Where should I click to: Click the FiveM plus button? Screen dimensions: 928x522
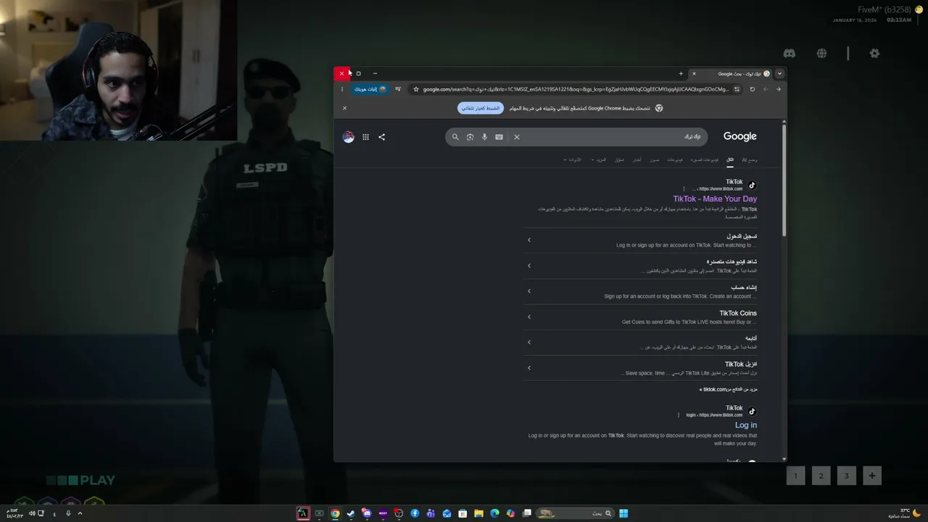point(871,476)
